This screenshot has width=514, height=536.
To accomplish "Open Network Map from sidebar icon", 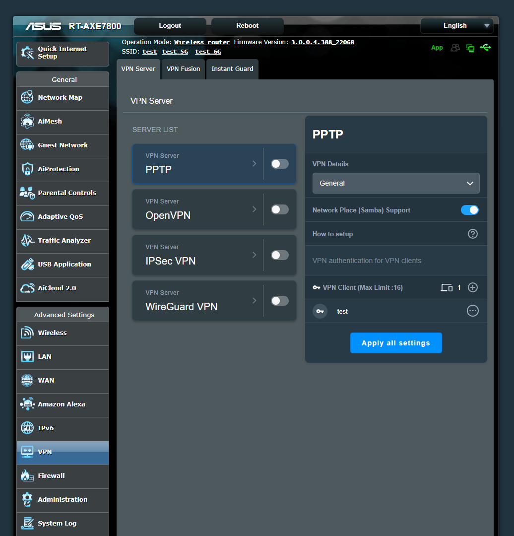I will [27, 97].
